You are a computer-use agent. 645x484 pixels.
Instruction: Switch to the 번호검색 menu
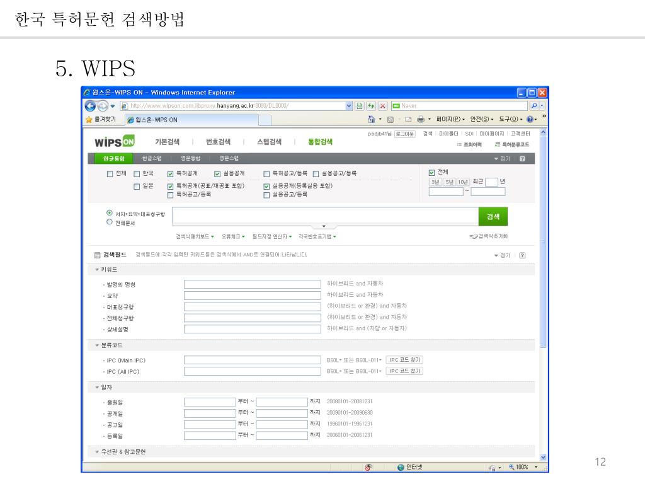click(x=218, y=142)
